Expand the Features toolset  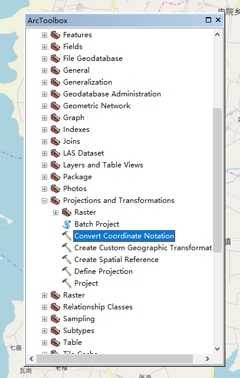click(44, 35)
